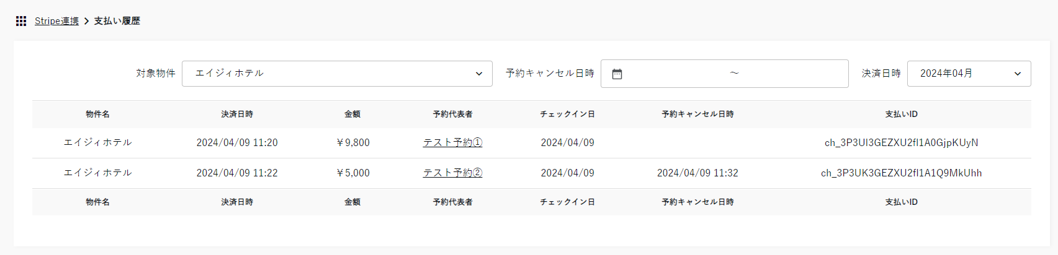Click the Stripe連携 breadcrumb link
The width and height of the screenshot is (1058, 255).
coord(56,21)
